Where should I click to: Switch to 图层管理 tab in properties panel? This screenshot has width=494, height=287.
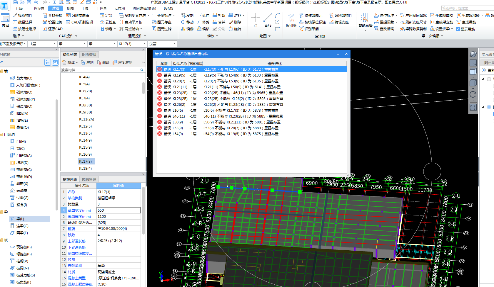[89, 179]
